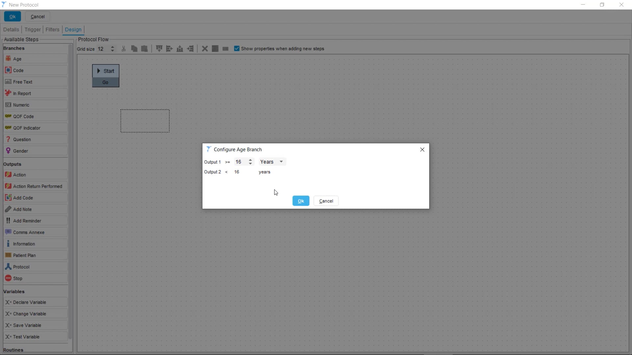Add an Information output step
This screenshot has height=355, width=632.
click(x=36, y=244)
